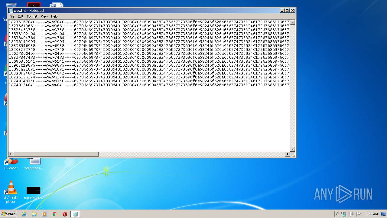
Task: Click the line starting with 18236126274
Action: (x=149, y=77)
